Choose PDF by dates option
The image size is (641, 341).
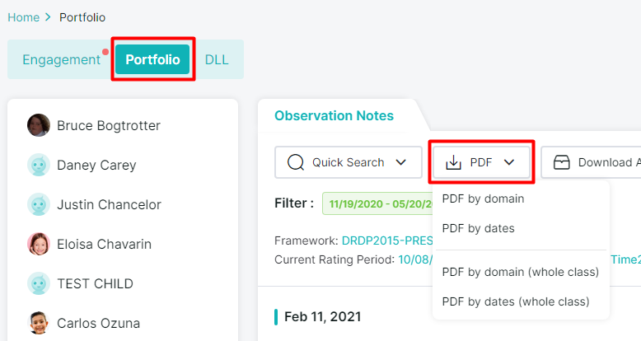point(478,228)
